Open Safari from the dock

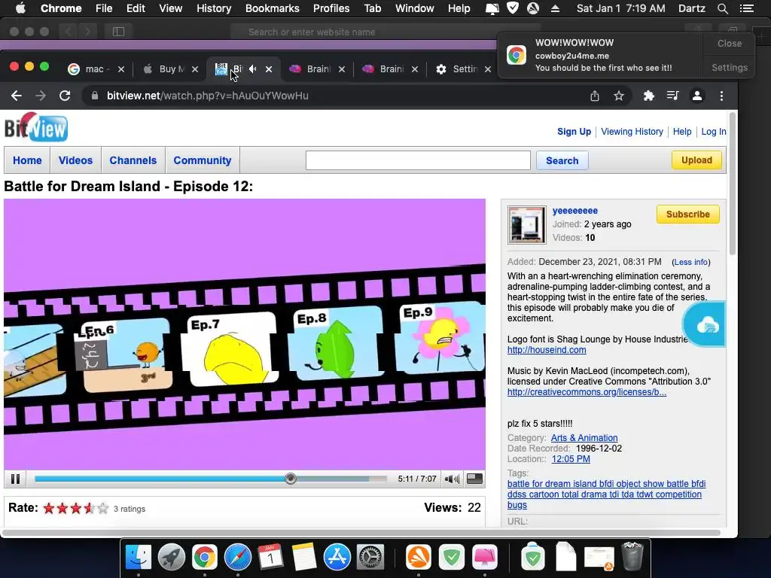click(238, 558)
